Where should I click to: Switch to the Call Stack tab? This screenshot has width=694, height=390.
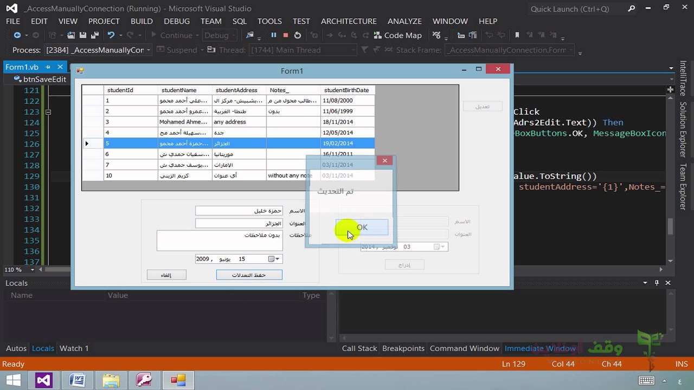pos(359,348)
